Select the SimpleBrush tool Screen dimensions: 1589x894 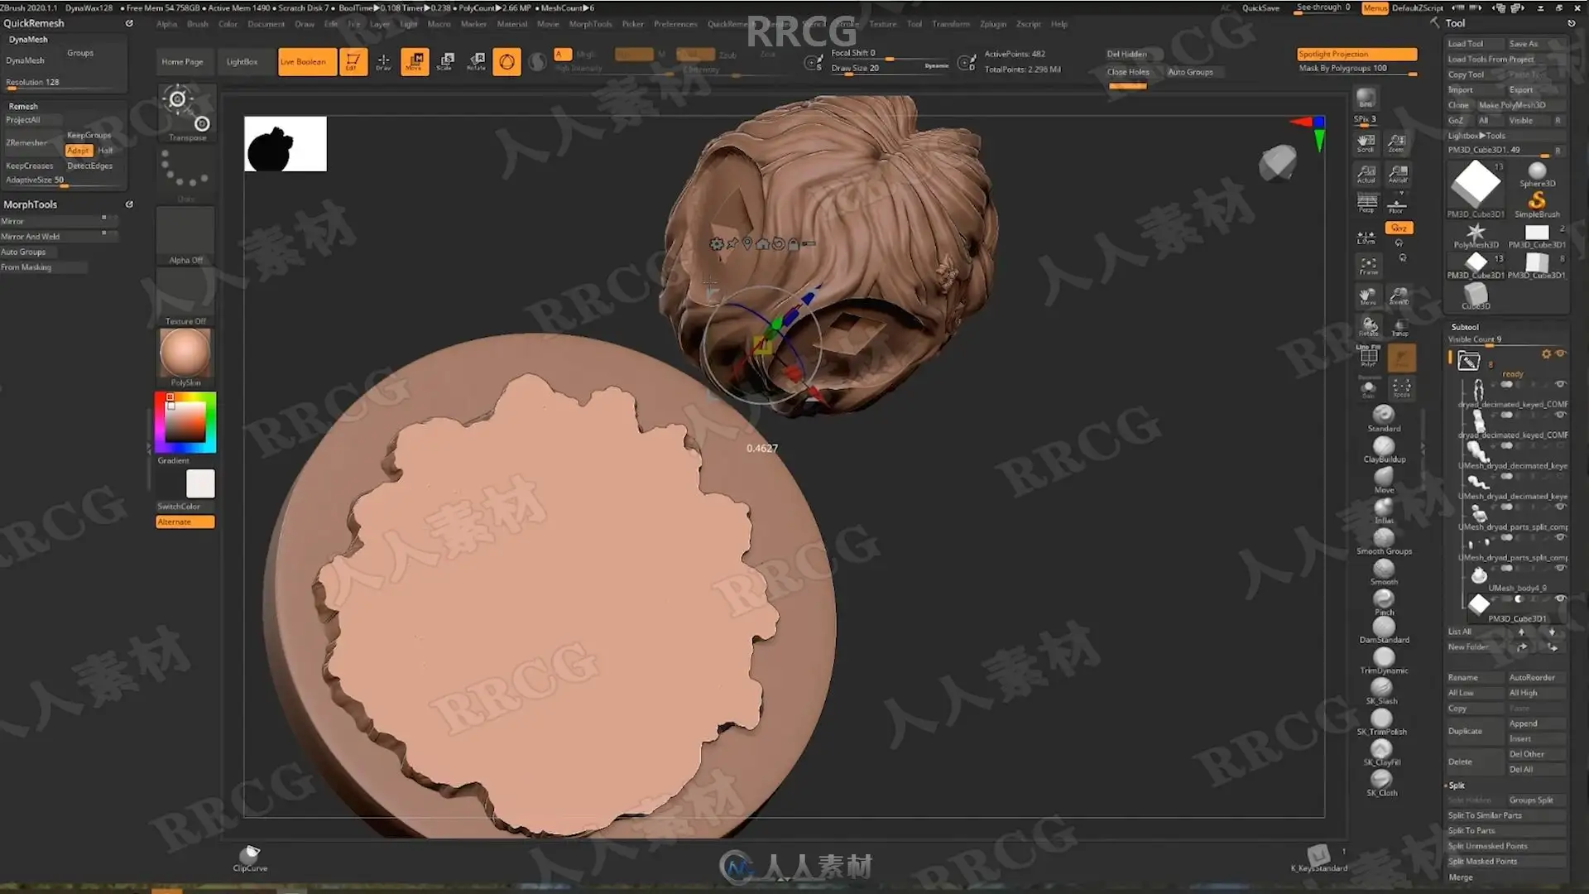tap(1537, 204)
